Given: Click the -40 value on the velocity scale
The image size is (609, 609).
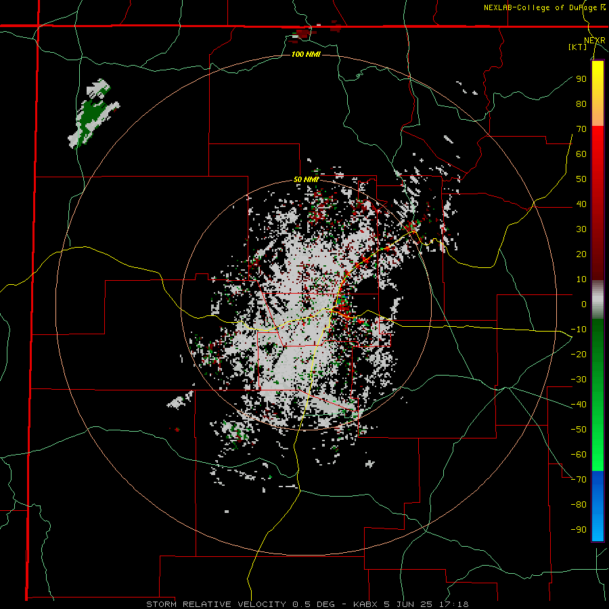Looking at the screenshot, I should coord(579,405).
